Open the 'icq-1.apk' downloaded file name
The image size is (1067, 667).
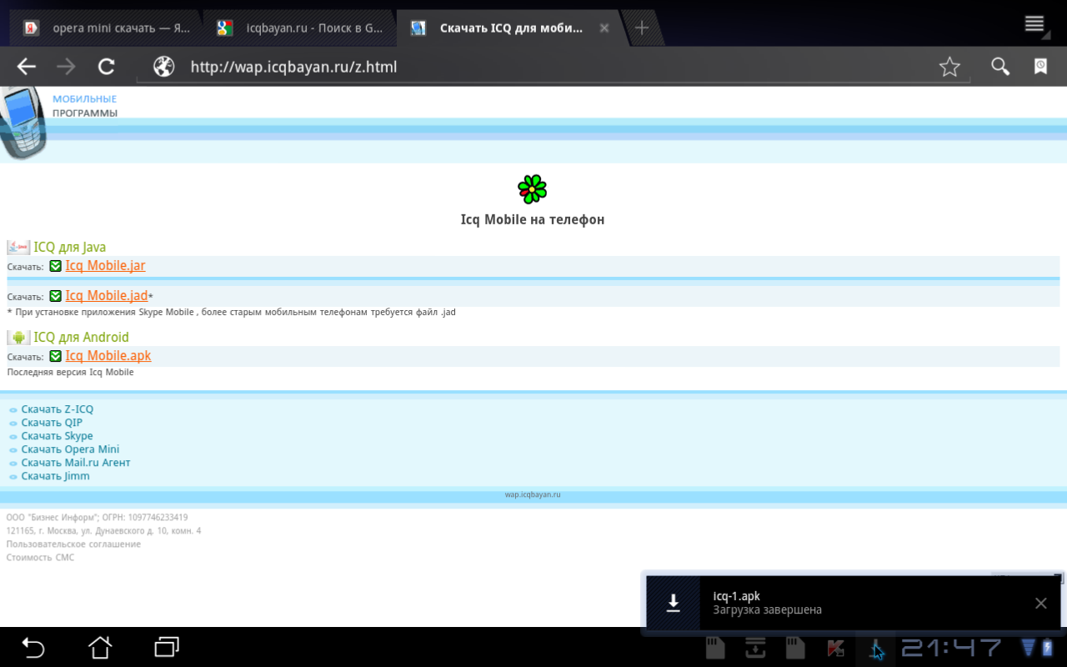[737, 595]
